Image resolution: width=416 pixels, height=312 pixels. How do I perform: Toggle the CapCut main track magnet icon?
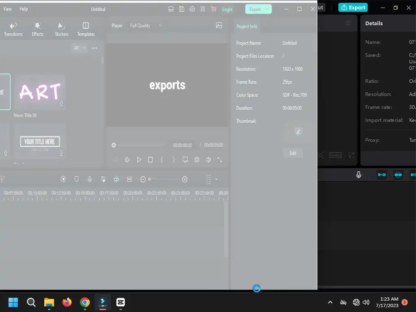[382, 175]
